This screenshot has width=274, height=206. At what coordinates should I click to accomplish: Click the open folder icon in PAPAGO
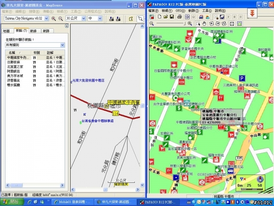[x=165, y=17]
